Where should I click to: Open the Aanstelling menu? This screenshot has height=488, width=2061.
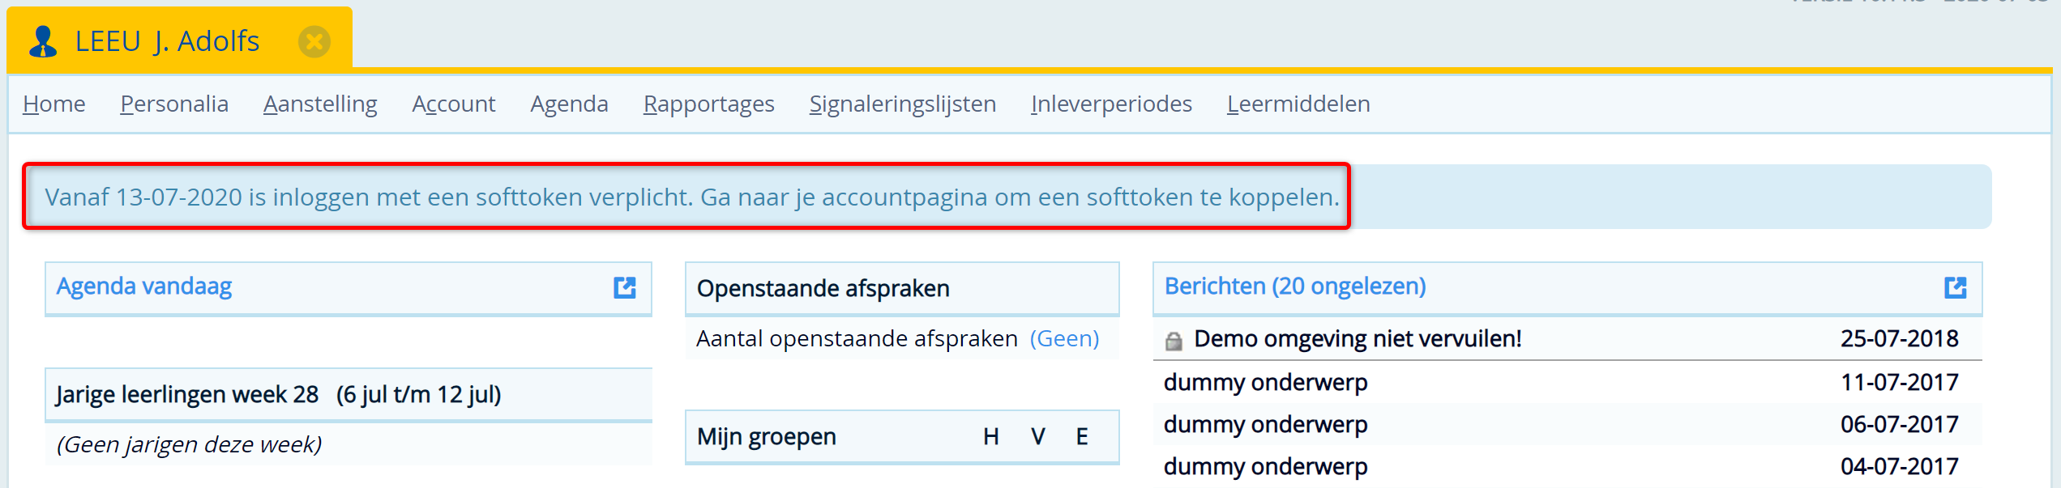click(x=320, y=104)
